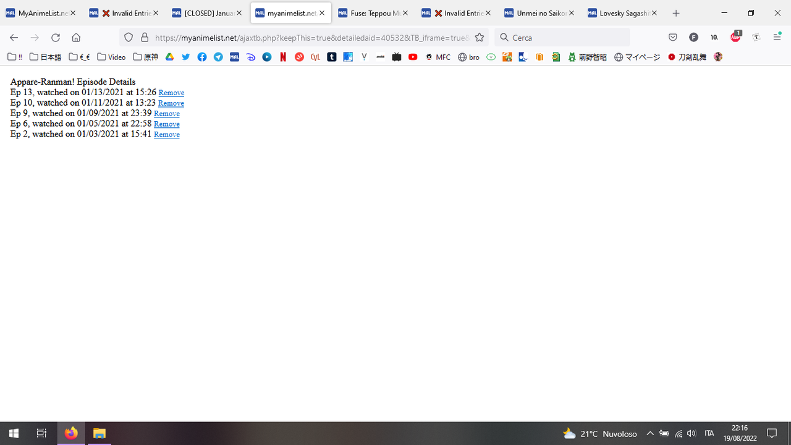This screenshot has width=791, height=445.
Task: Switch to the Unmei no Saikou tab
Action: [x=537, y=12]
